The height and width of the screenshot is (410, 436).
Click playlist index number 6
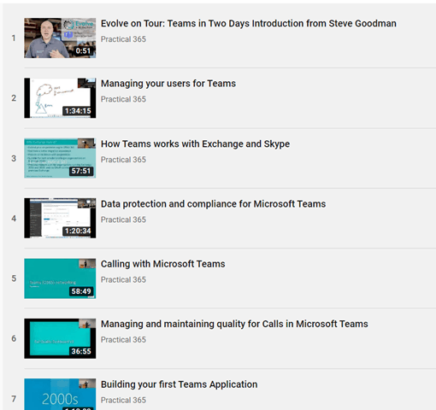(x=14, y=338)
